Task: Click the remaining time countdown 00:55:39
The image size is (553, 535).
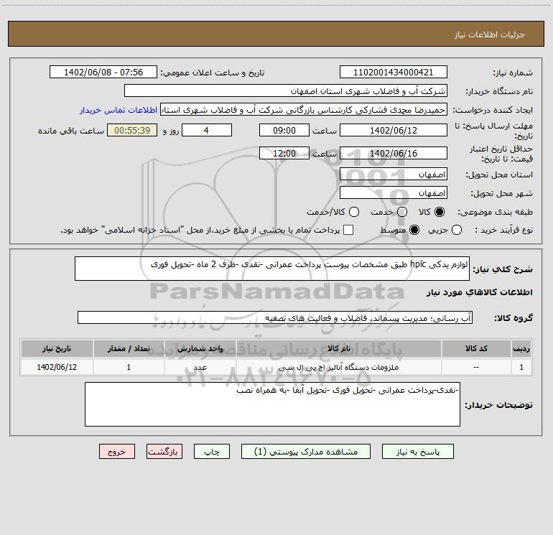Action: (132, 131)
